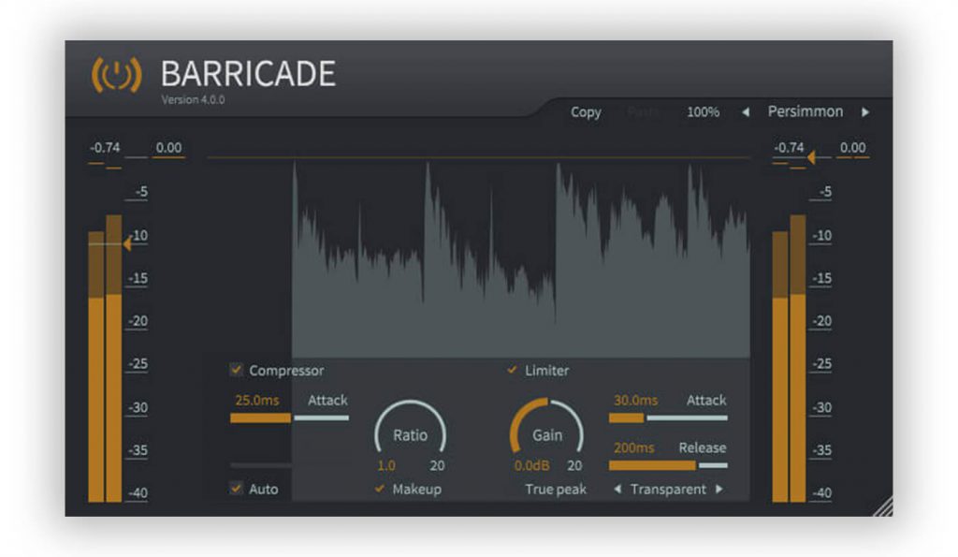
Task: Select previous limiter mode before Transparent
Action: pos(617,490)
